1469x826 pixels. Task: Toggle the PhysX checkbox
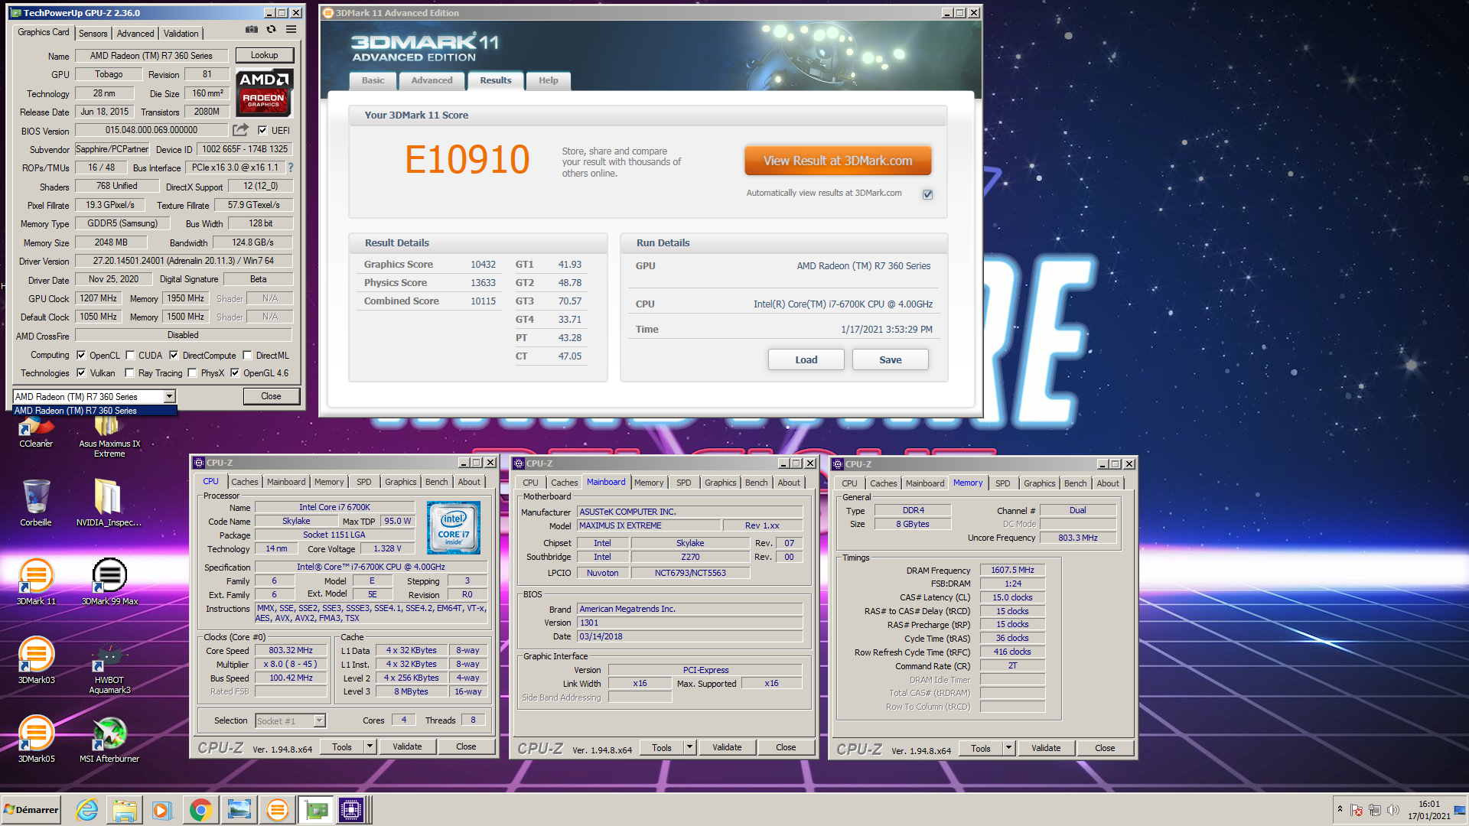tap(192, 372)
